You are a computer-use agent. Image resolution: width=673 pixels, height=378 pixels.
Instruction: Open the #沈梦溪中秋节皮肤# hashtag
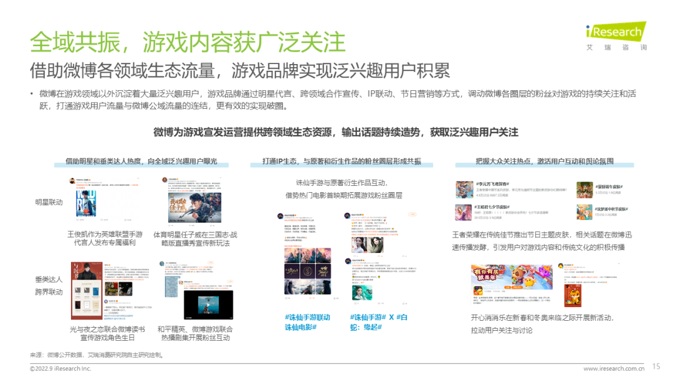611,210
